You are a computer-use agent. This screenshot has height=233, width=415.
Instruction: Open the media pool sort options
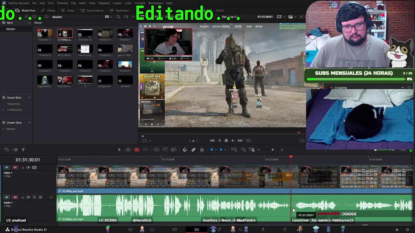coord(126,17)
